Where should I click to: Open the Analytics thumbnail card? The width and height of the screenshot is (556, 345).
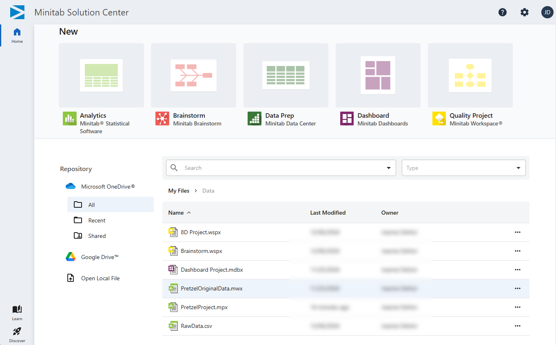pyautogui.click(x=102, y=75)
